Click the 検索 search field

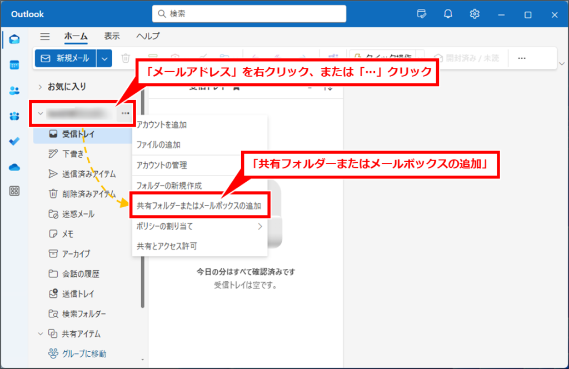coord(248,14)
